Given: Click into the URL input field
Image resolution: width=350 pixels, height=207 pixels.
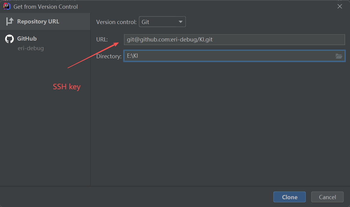Looking at the screenshot, I should [234, 39].
